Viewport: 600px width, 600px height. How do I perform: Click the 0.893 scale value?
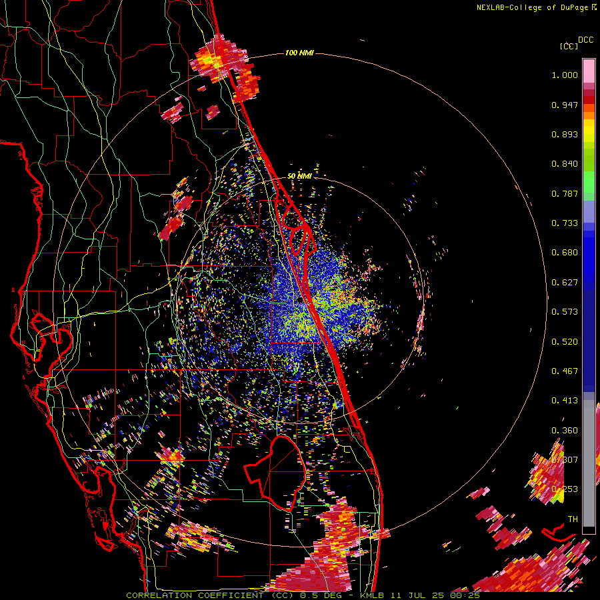pyautogui.click(x=565, y=134)
